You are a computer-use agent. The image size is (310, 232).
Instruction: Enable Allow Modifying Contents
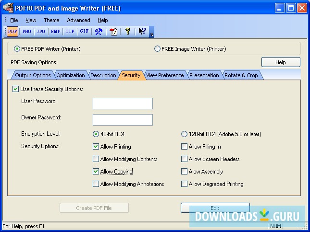pos(96,159)
